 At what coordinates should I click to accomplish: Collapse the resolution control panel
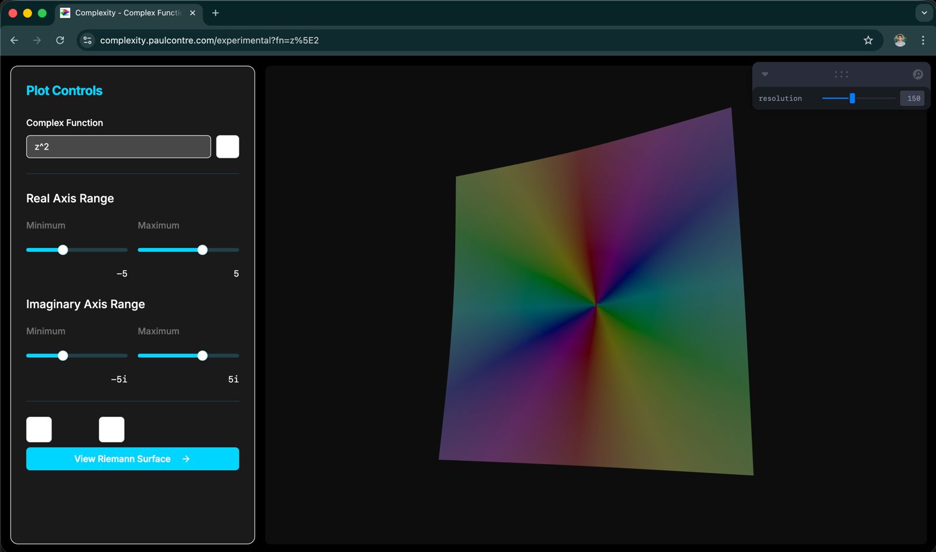point(765,74)
